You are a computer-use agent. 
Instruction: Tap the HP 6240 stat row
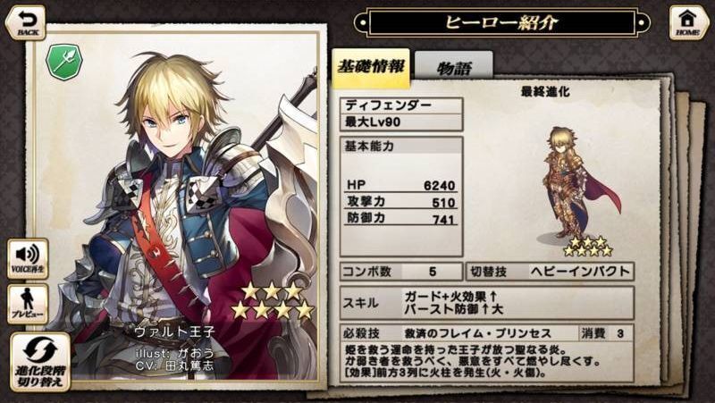tap(401, 185)
